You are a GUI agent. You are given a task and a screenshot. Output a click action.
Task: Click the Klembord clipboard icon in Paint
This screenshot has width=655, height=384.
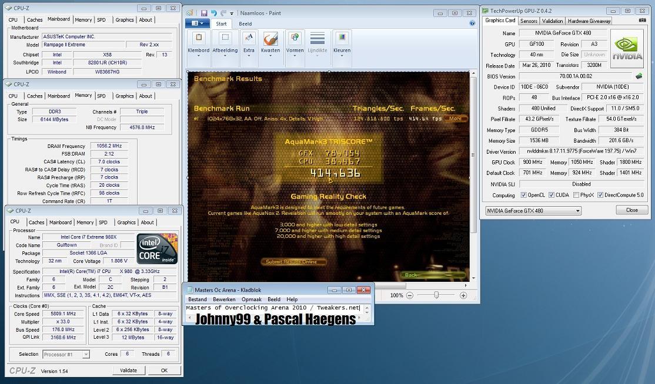198,38
